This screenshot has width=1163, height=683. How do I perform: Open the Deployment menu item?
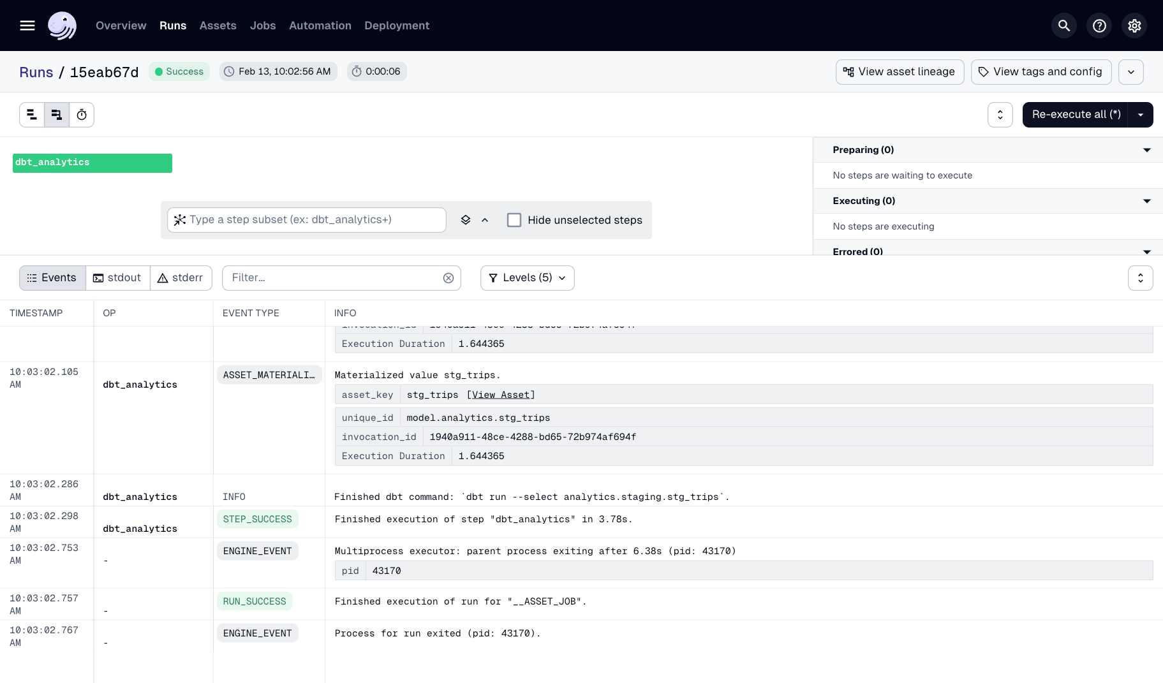coord(396,26)
